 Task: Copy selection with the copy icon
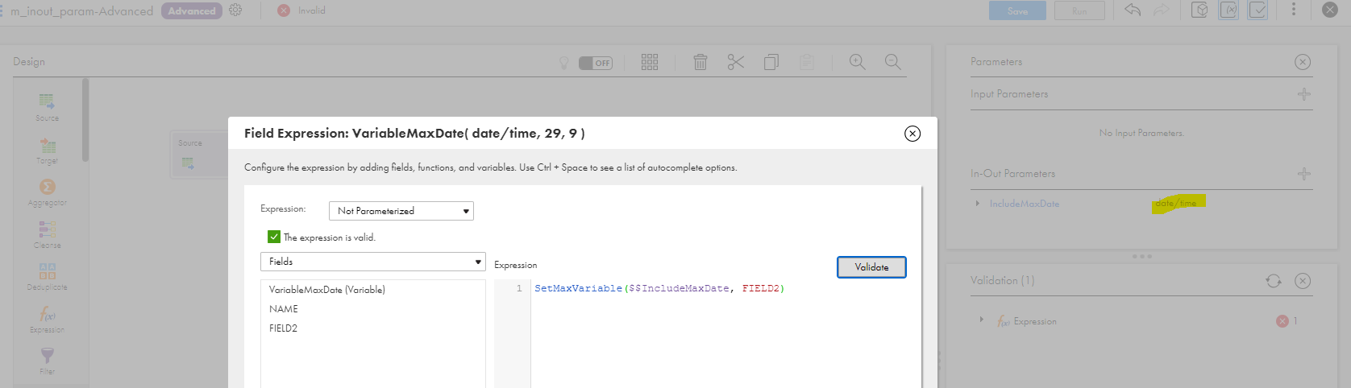coord(771,62)
